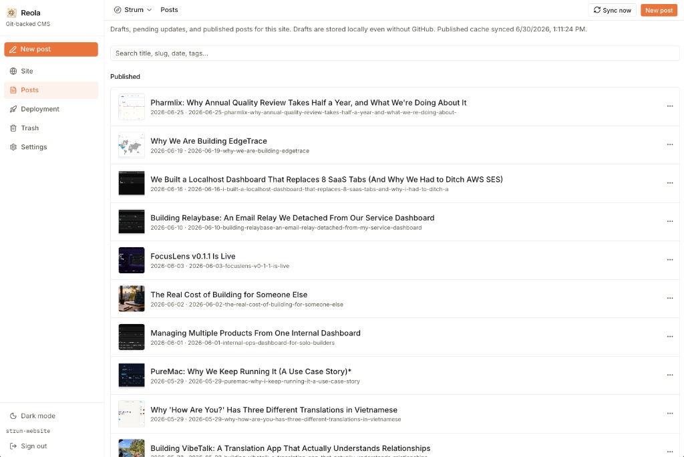684x457 pixels.
Task: Click the 'Git-backed CMS' subtitle
Action: [28, 24]
